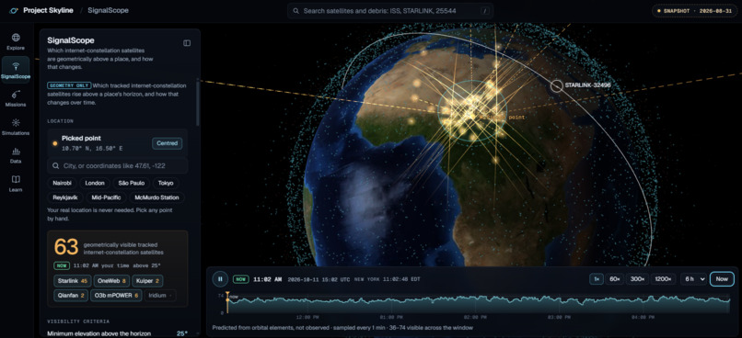Click the search magnifier in top bar
The width and height of the screenshot is (742, 338).
[x=296, y=11]
